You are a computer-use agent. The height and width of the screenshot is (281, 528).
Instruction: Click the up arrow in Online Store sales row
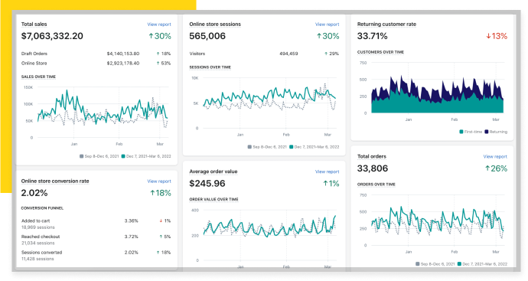pyautogui.click(x=158, y=64)
